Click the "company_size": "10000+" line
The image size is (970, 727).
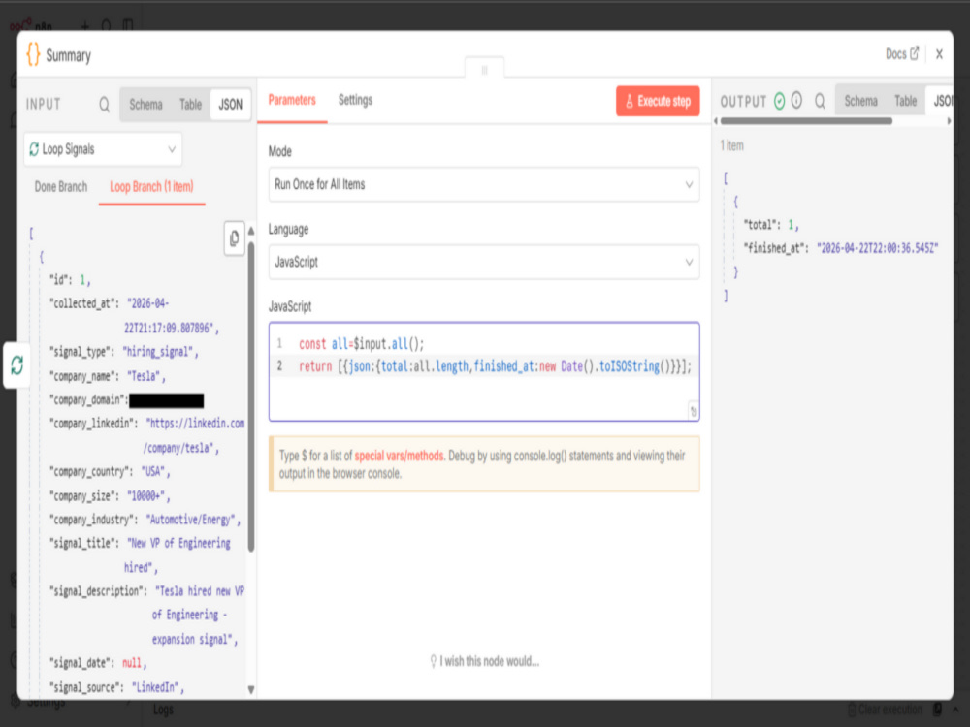click(110, 495)
